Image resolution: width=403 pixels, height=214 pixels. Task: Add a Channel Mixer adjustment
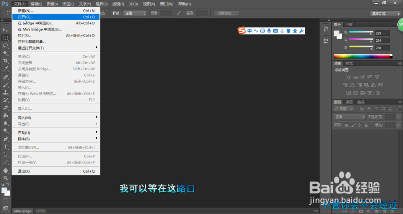click(x=373, y=85)
